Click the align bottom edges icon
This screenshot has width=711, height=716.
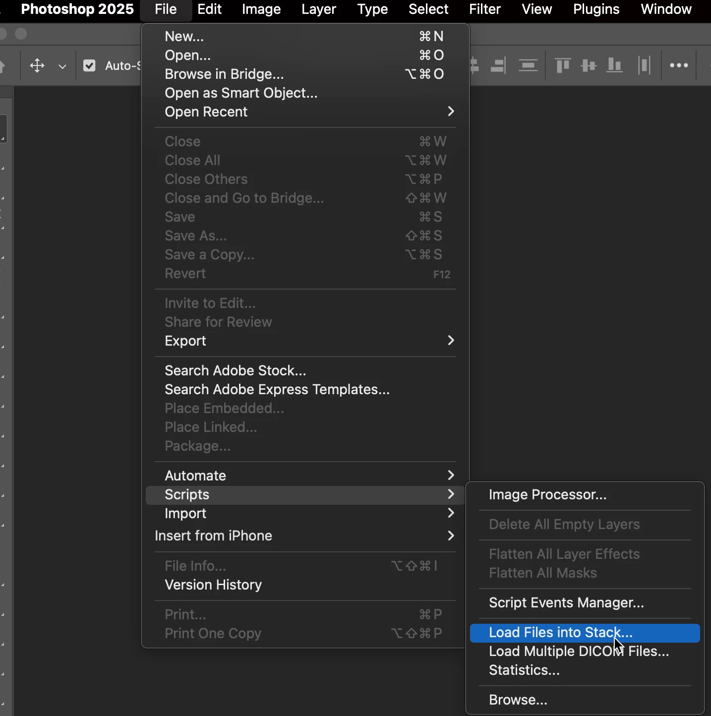pos(615,65)
